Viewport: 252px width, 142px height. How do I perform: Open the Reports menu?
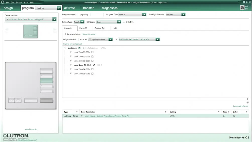(x=19, y=3)
